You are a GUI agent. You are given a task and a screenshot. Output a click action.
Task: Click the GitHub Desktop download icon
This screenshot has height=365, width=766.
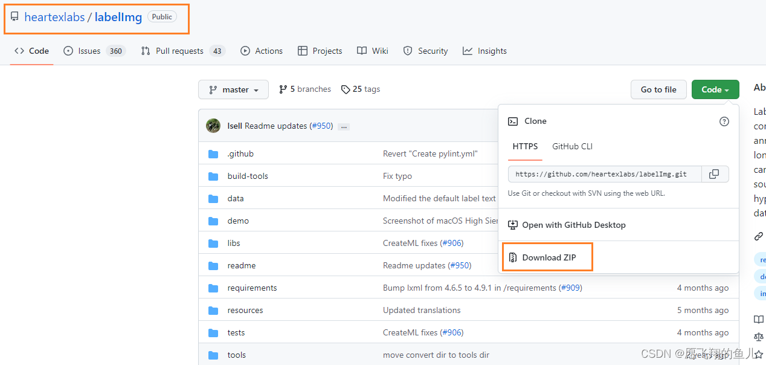513,225
